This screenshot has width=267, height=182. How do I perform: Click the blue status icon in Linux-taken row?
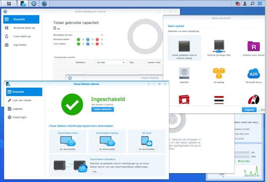click(88, 44)
